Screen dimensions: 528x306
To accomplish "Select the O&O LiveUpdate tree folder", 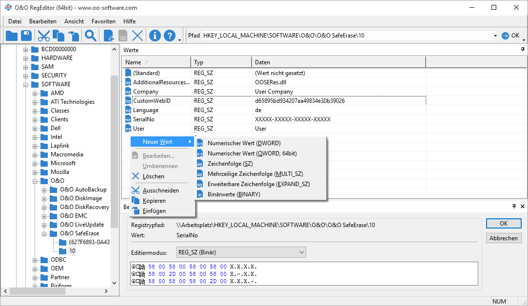I will pyautogui.click(x=77, y=225).
